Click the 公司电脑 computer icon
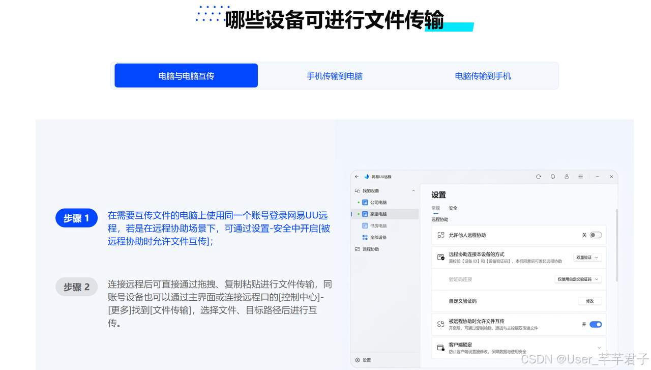651x370 pixels. (365, 203)
